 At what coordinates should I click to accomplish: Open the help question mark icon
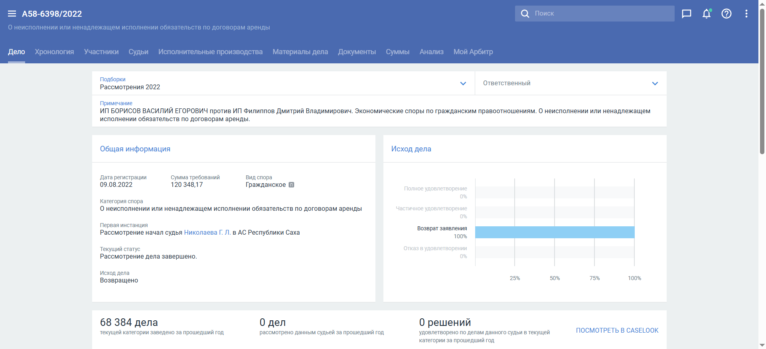pos(726,14)
